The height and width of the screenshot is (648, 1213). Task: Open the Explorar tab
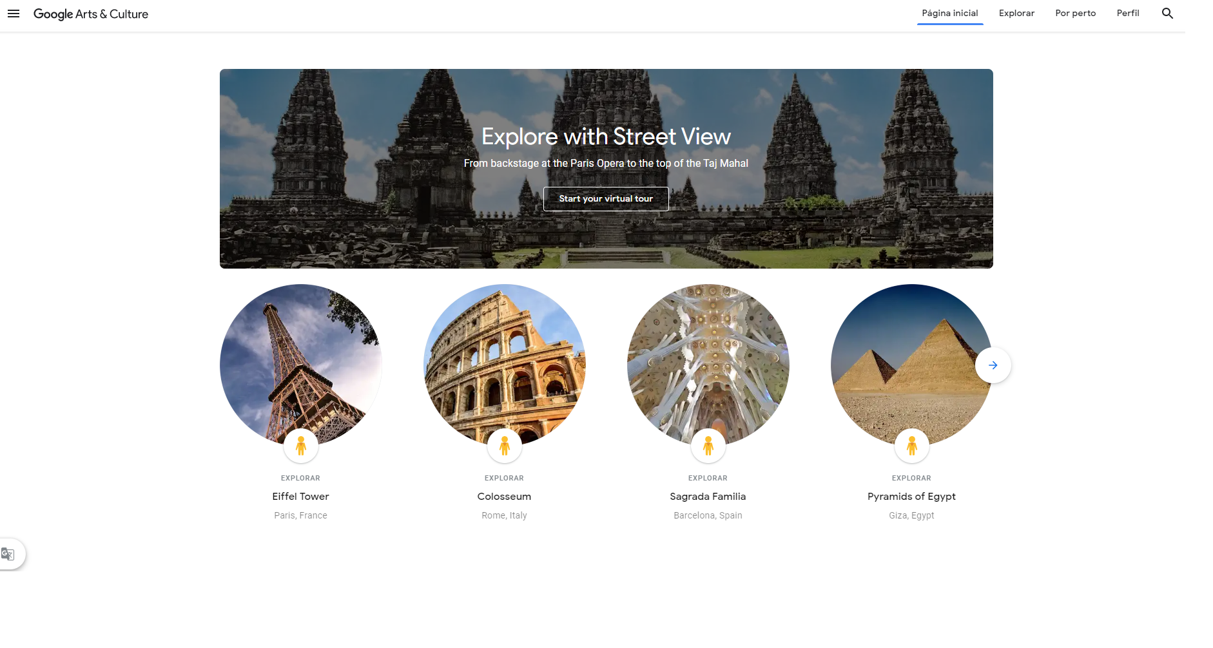[x=1016, y=14]
